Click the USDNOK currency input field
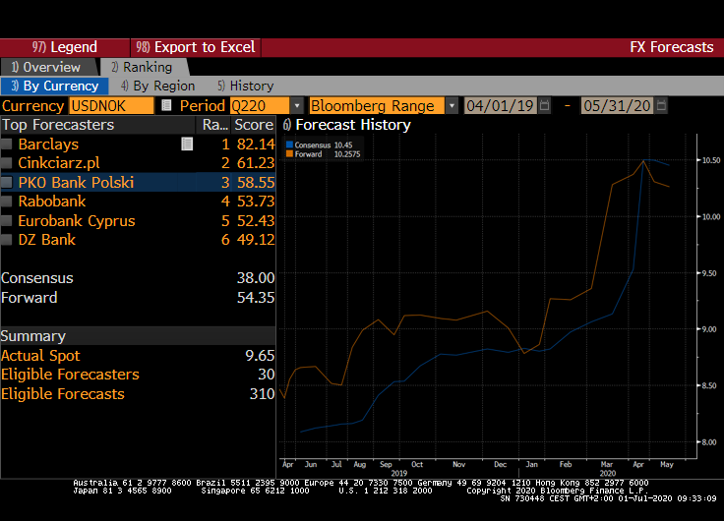The width and height of the screenshot is (724, 521). [111, 105]
